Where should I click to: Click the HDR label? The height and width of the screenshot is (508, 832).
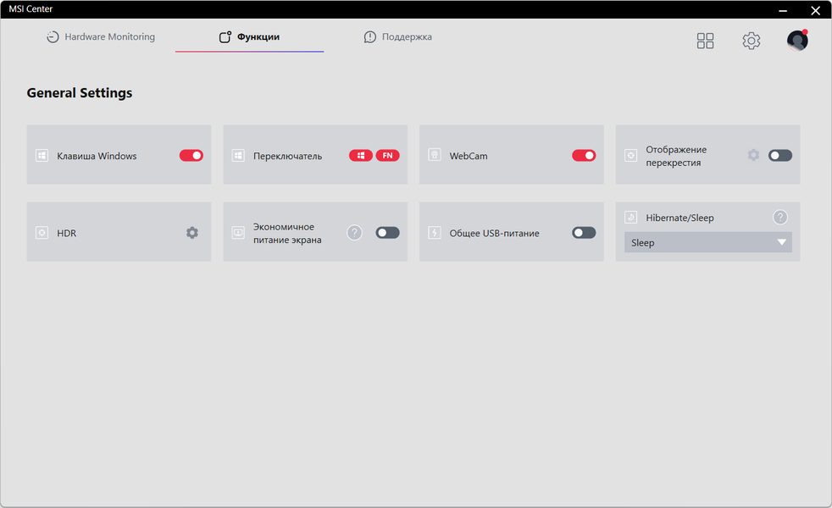(67, 234)
